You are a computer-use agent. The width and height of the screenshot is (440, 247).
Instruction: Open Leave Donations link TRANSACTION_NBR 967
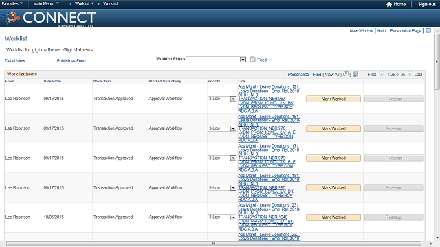pos(269,99)
